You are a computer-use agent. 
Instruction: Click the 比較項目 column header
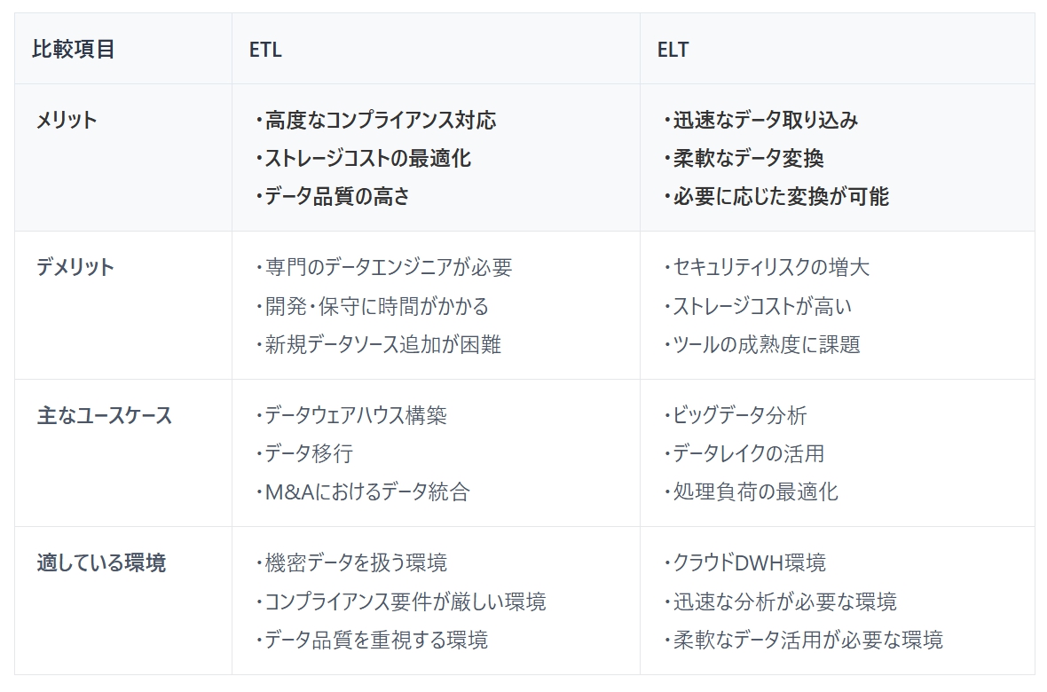click(x=75, y=50)
